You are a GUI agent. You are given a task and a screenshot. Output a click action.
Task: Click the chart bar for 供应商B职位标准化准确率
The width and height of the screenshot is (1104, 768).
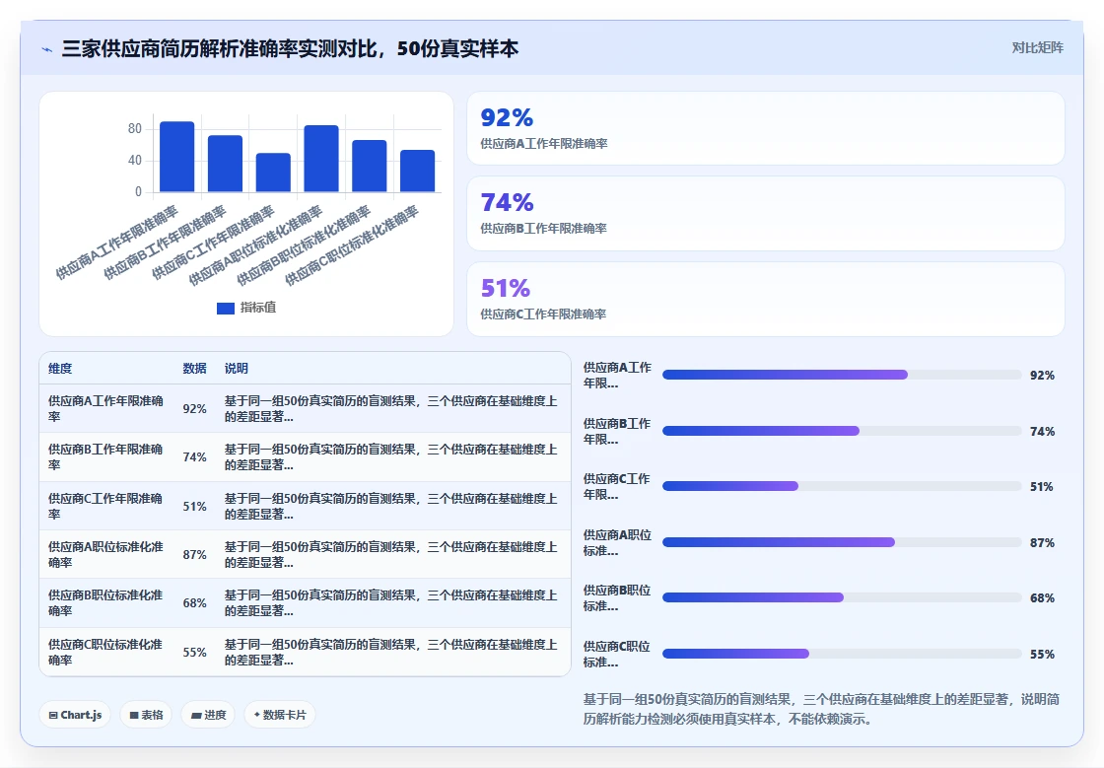click(370, 167)
